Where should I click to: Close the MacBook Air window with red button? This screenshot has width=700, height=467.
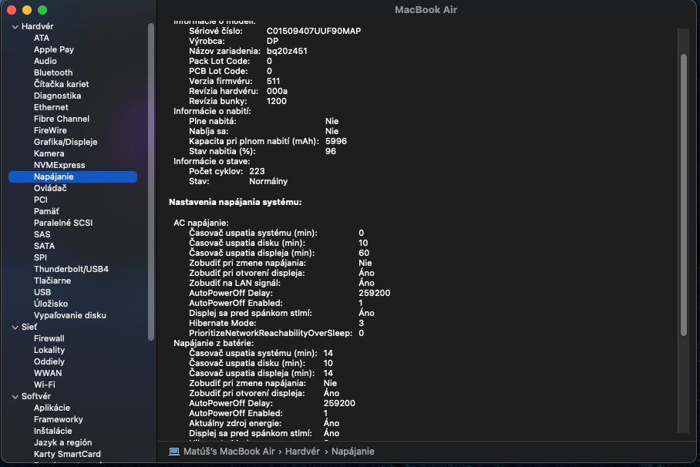pos(12,10)
